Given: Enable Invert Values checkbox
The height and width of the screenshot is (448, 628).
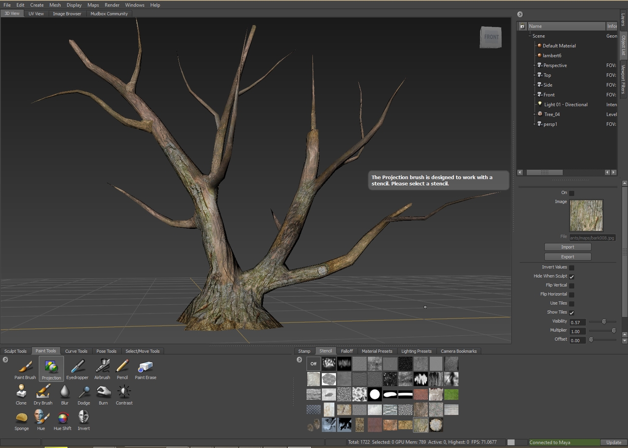Looking at the screenshot, I should tap(572, 268).
